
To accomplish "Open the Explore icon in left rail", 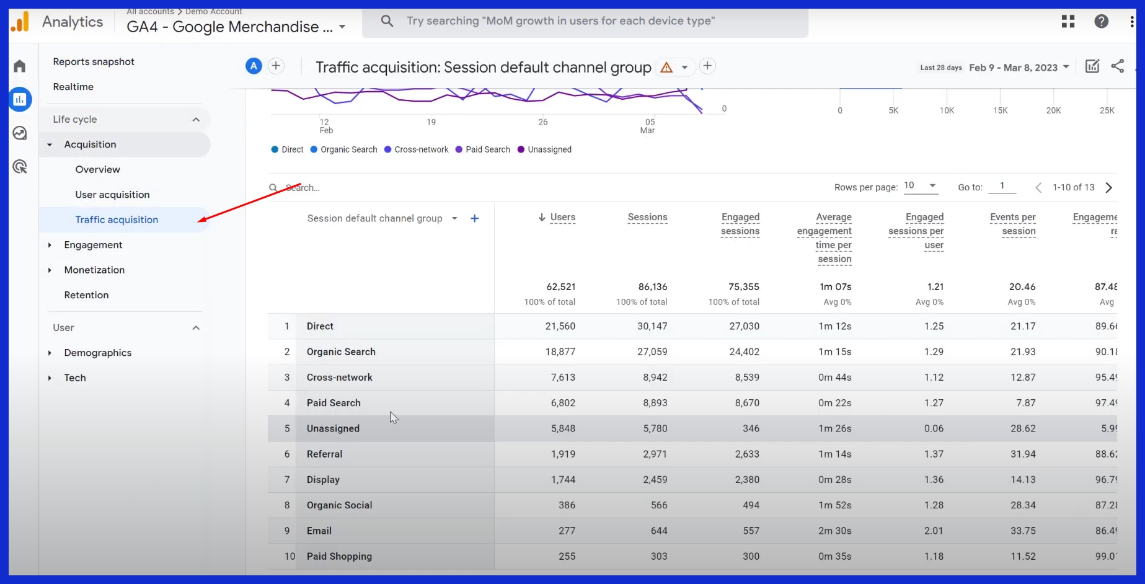I will 20,133.
